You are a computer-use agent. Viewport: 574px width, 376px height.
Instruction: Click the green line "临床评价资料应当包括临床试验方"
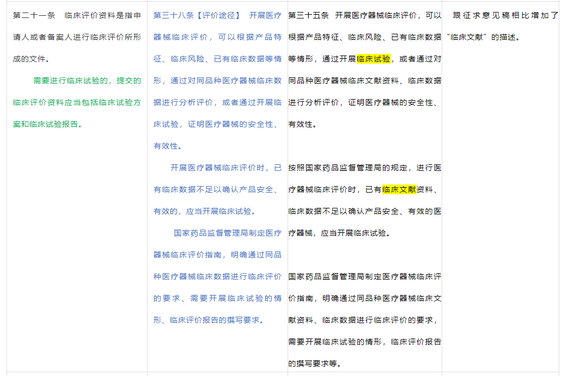point(77,102)
